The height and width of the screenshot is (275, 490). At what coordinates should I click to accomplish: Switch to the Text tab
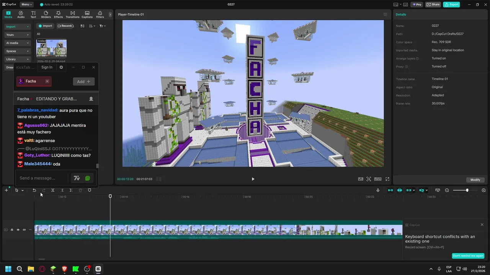(33, 15)
